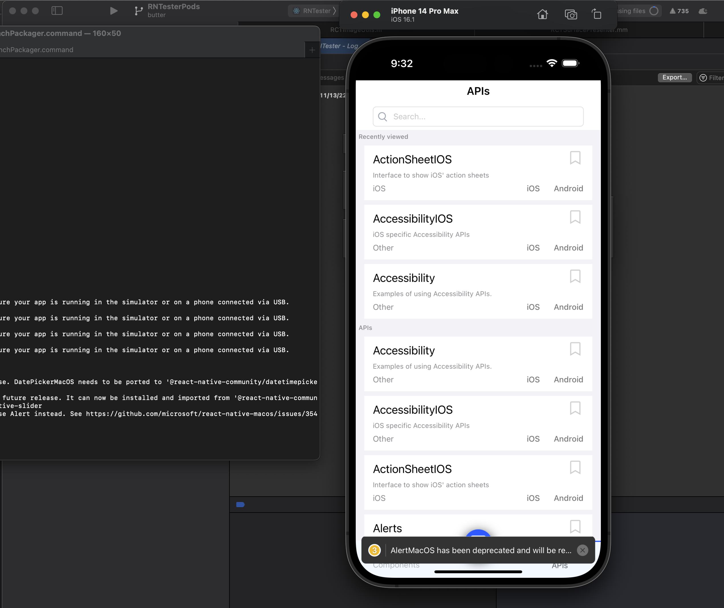Open the warnings indicator showing 735
This screenshot has height=608, width=724.
point(679,11)
